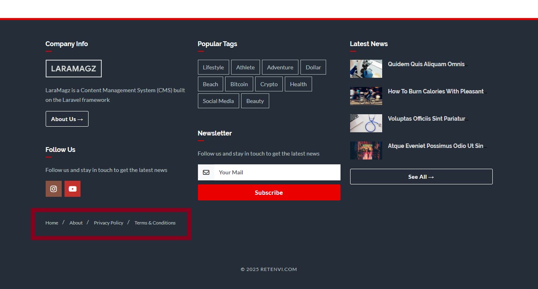Viewport: 538px width, 289px height.
Task: Select the Social Media tag
Action: pos(218,101)
